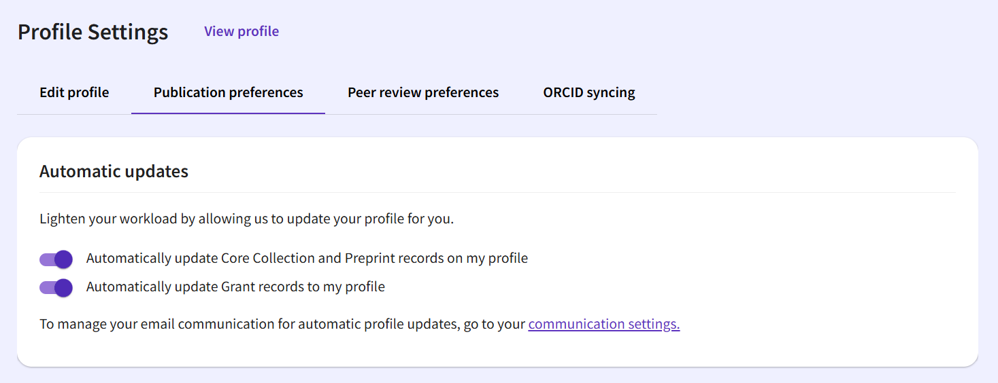The height and width of the screenshot is (383, 998).
Task: Follow the communication settings link
Action: (604, 324)
